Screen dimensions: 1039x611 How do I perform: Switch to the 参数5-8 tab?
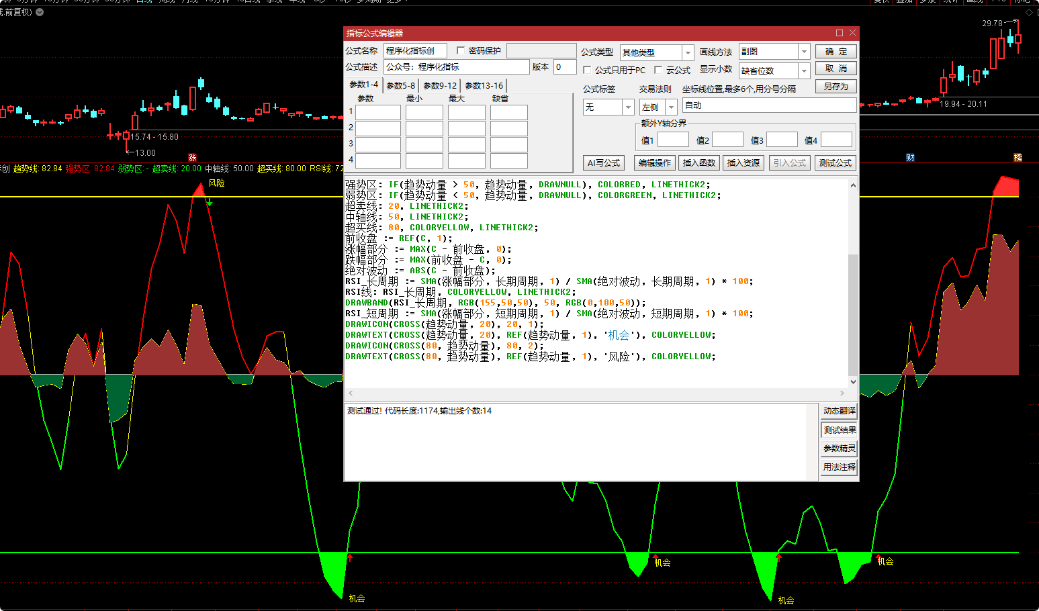(x=400, y=85)
